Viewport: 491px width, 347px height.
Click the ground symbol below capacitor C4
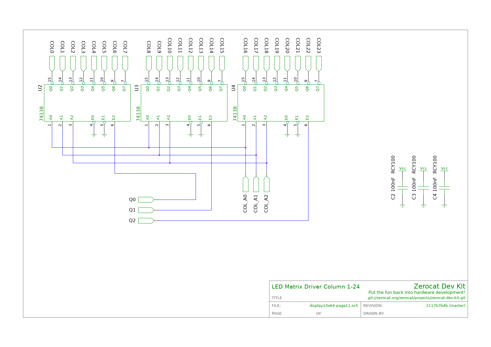pyautogui.click(x=444, y=206)
